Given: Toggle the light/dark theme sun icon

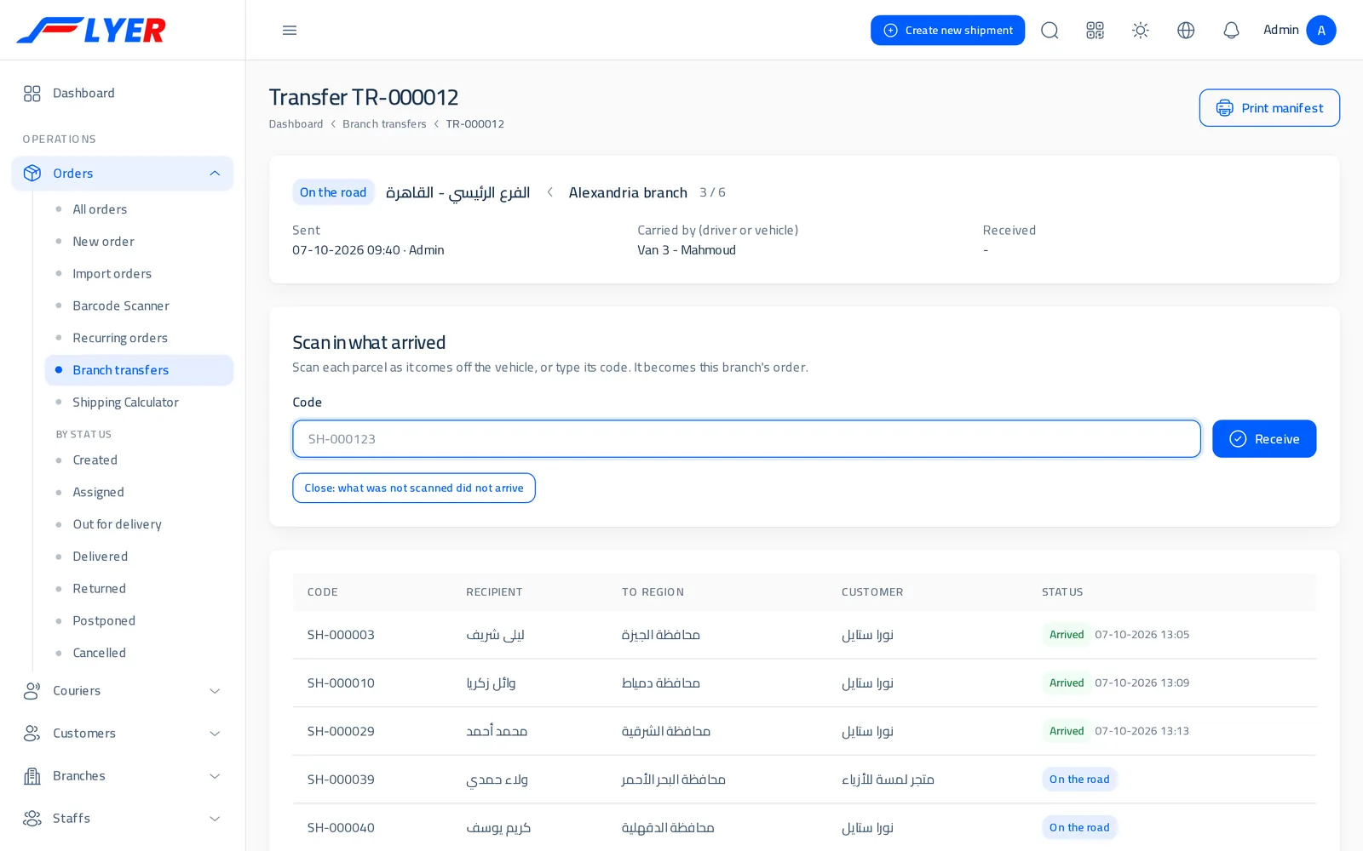Looking at the screenshot, I should tap(1141, 30).
